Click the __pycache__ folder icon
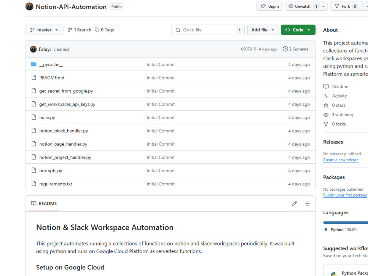The height and width of the screenshot is (276, 368). [x=34, y=64]
